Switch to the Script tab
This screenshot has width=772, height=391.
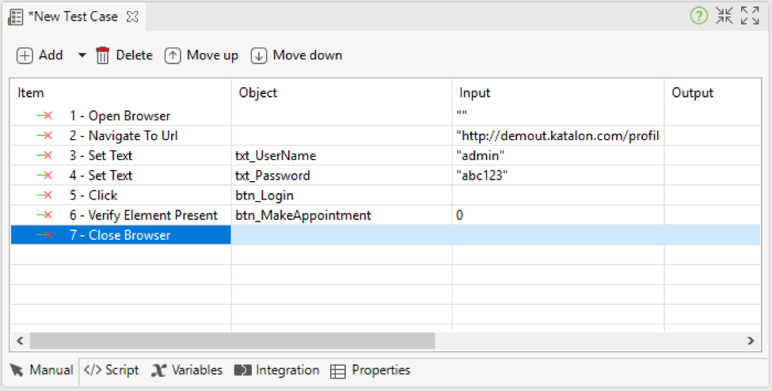click(112, 370)
